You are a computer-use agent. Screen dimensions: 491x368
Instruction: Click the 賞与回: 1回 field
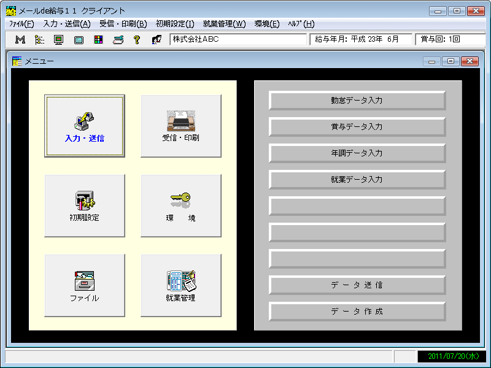tap(450, 39)
